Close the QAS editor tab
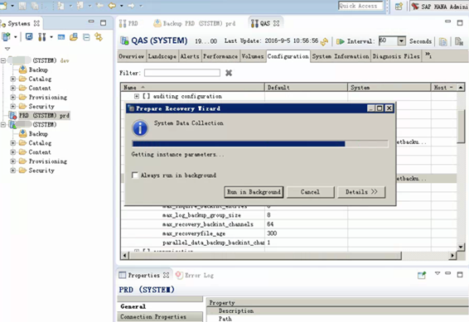 (x=277, y=23)
